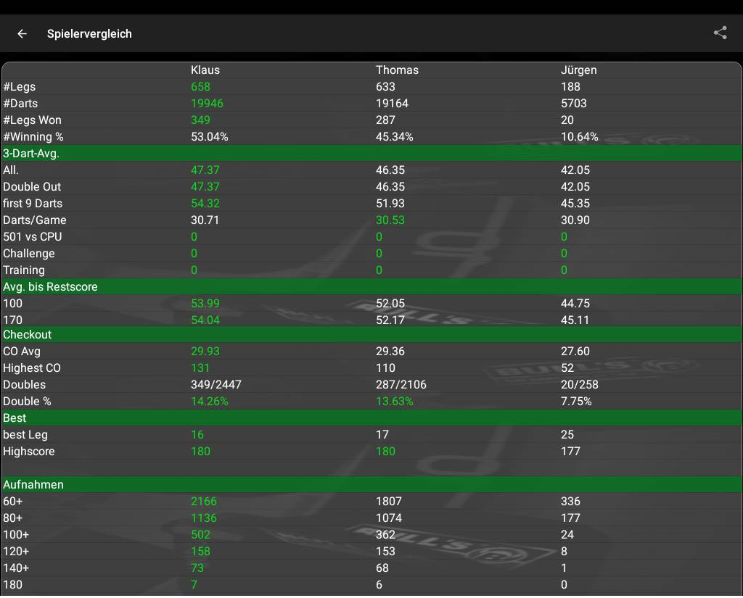Click the #Winning % row label
The width and height of the screenshot is (743, 598).
tap(38, 137)
